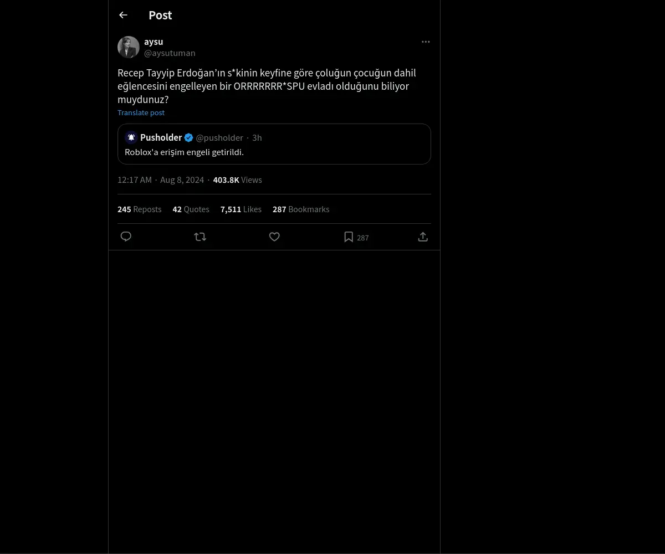
Task: Go back using the arrow icon
Action: 123,15
